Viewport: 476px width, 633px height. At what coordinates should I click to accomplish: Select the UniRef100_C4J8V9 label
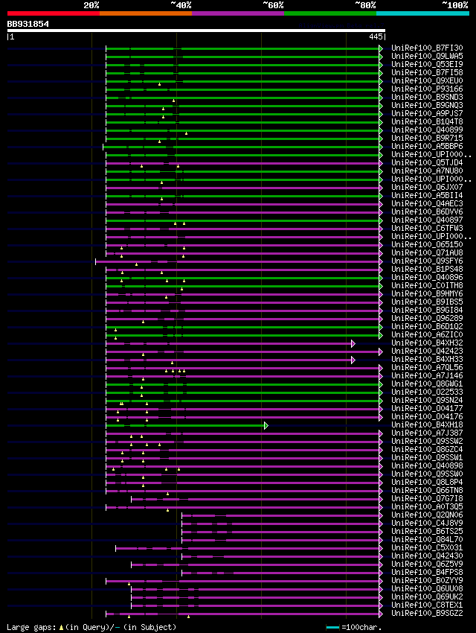[427, 523]
